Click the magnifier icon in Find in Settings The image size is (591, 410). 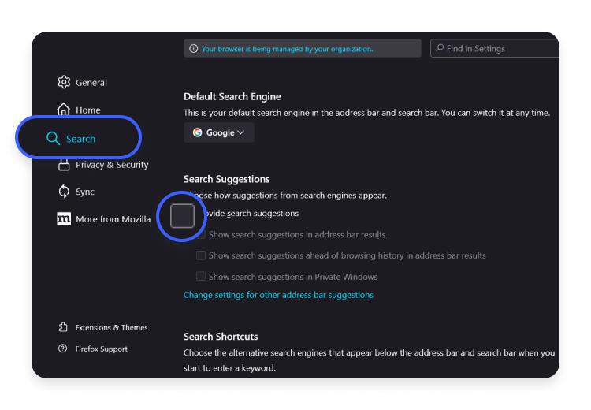coord(440,48)
